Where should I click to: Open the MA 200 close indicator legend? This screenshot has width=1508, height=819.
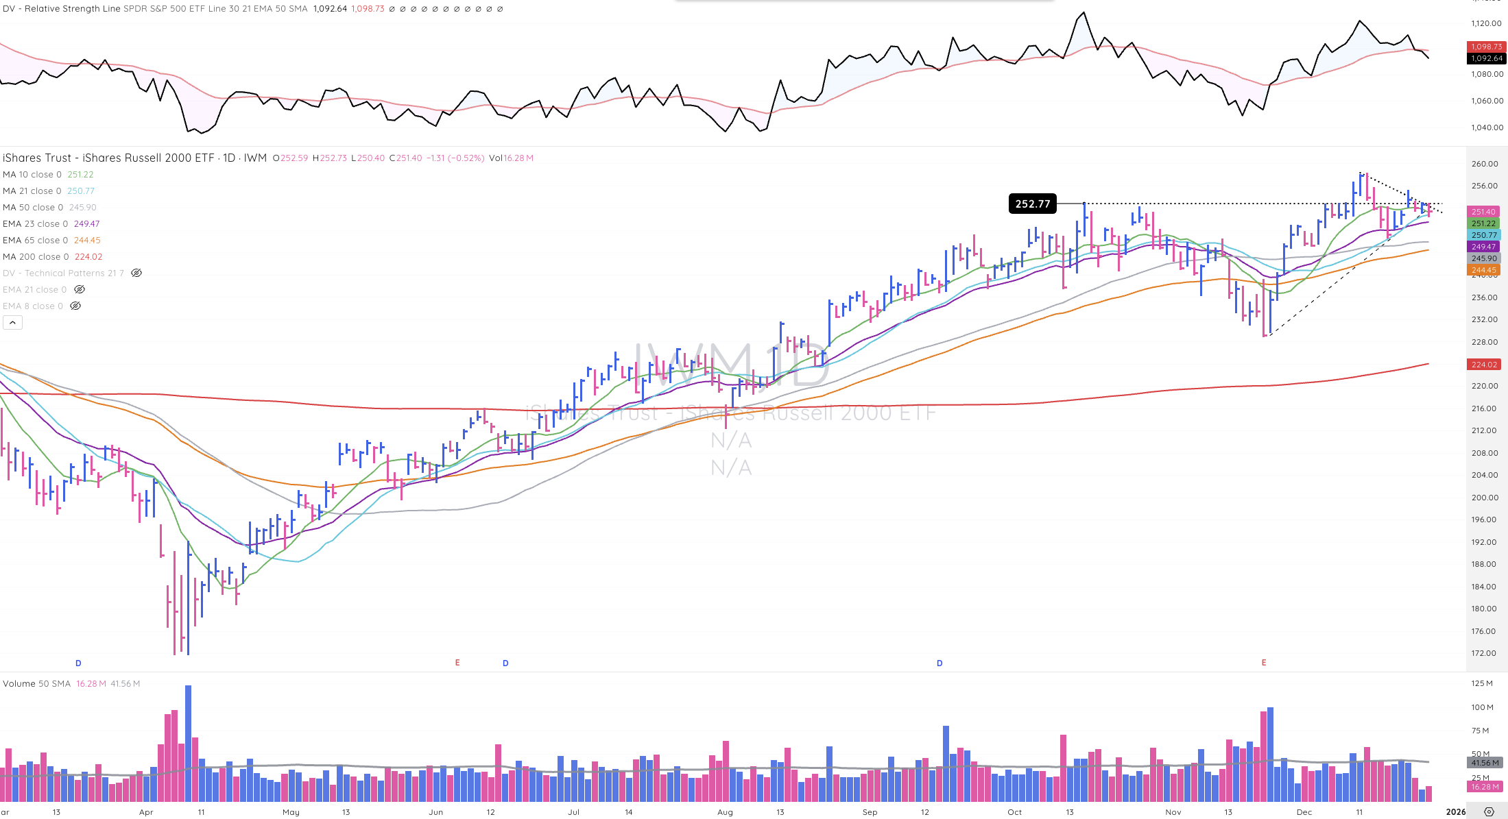click(x=36, y=257)
